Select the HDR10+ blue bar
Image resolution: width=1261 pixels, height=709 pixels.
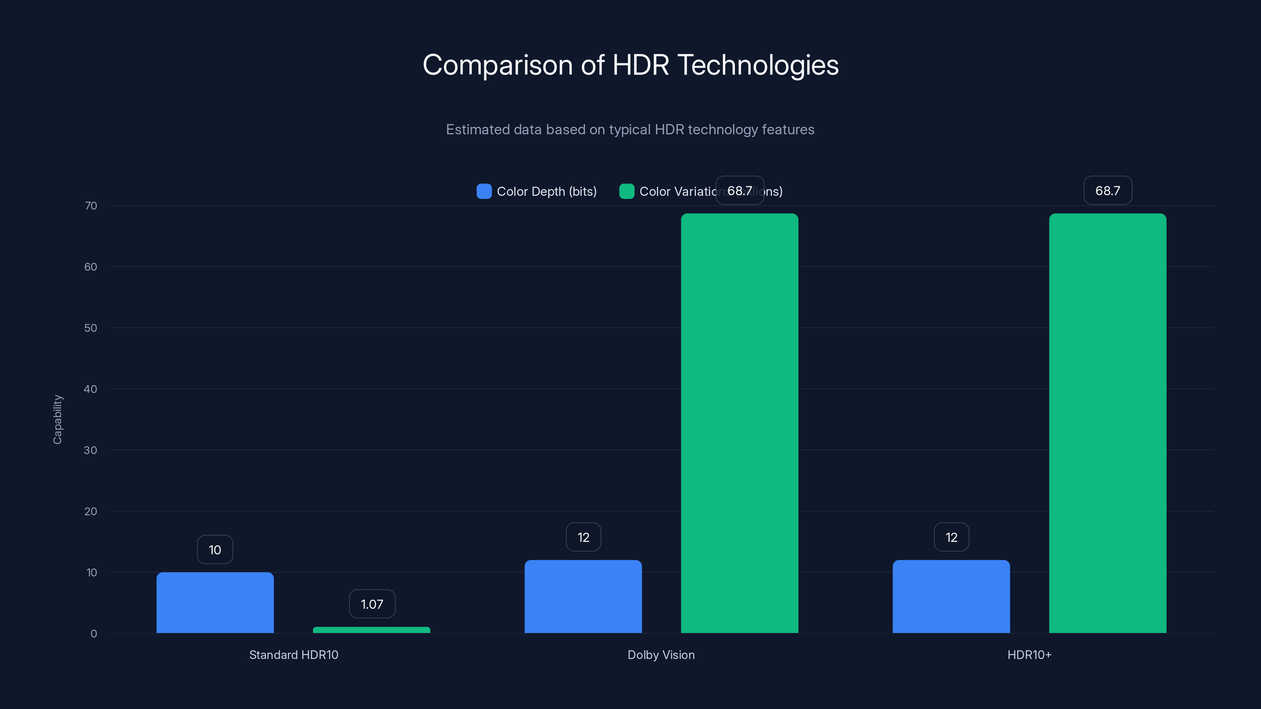coord(951,597)
